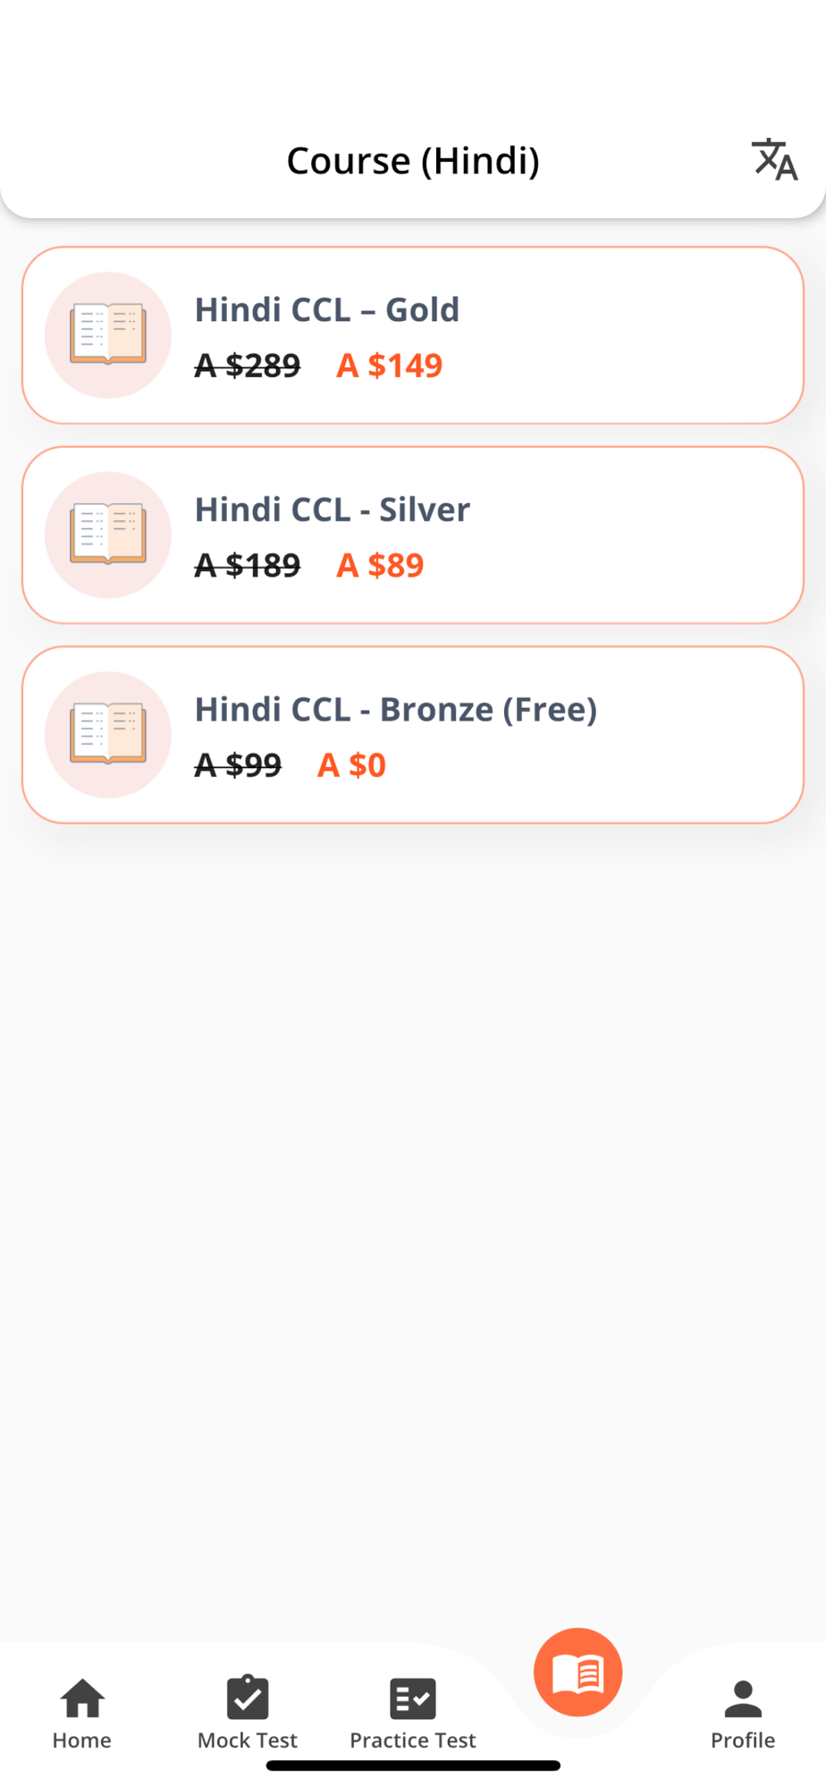
Task: Tap the Mock Test clipboard icon
Action: [x=248, y=1697]
